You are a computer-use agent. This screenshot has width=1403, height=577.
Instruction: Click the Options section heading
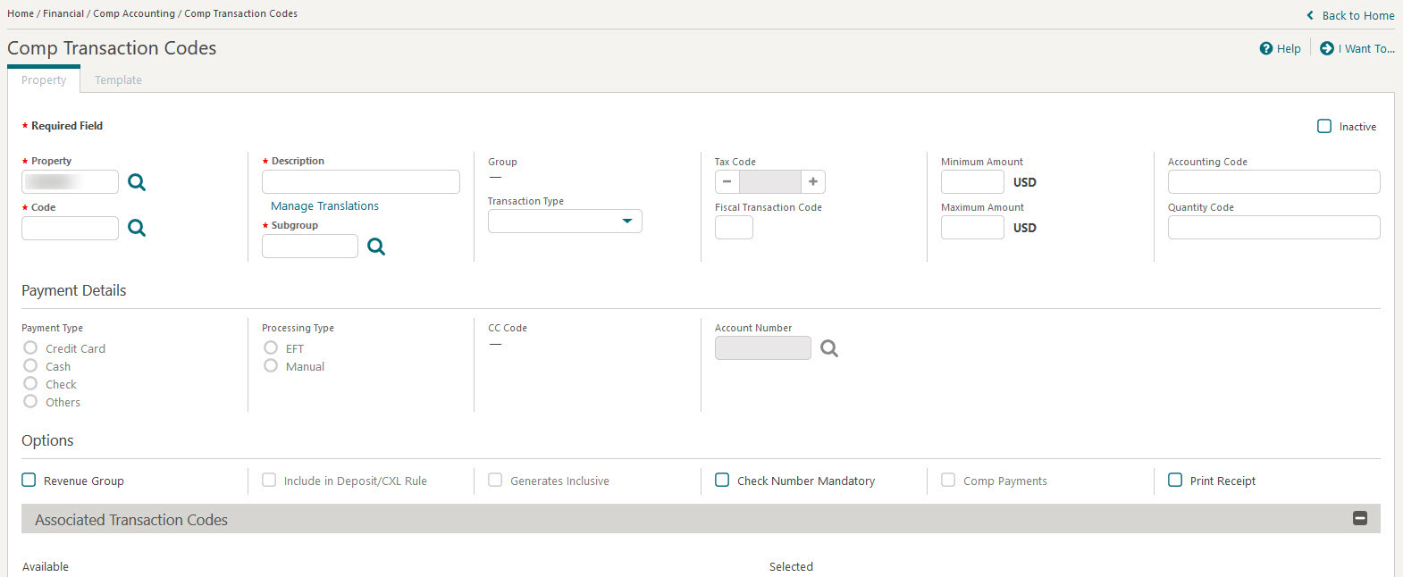47,440
